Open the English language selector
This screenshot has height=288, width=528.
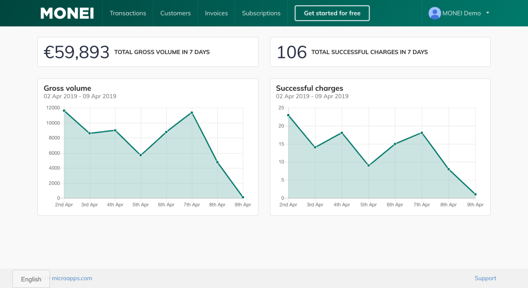31,279
